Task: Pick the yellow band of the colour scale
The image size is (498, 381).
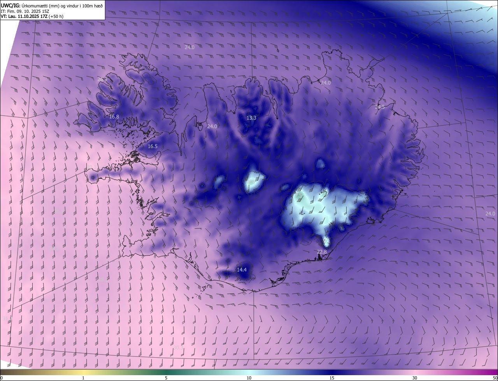Action: tap(83, 372)
